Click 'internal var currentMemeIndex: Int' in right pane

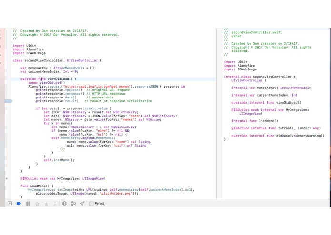click(264, 95)
